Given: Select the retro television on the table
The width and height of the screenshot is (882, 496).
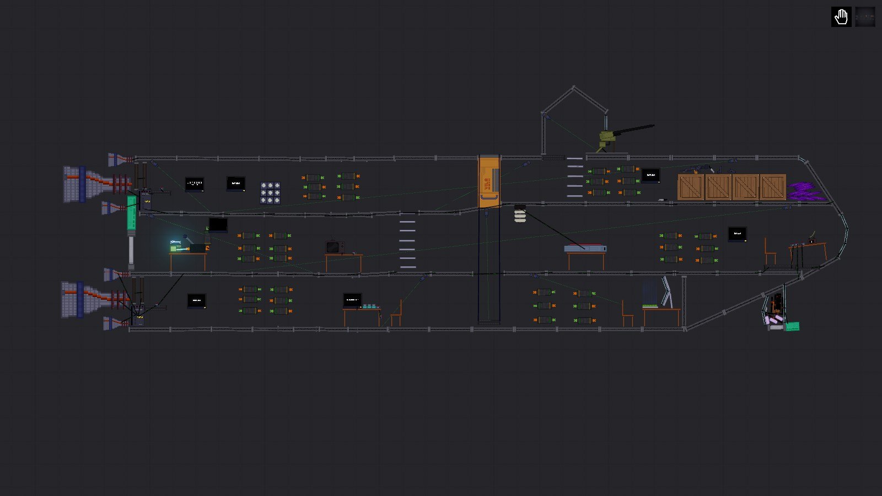Looking at the screenshot, I should pyautogui.click(x=335, y=247).
